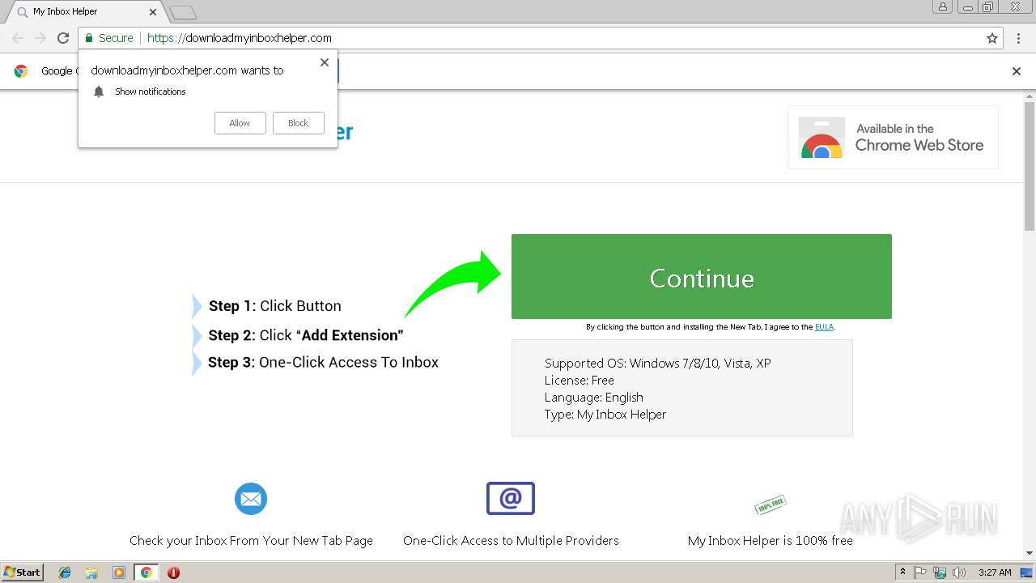Click the Chrome profile user icon
This screenshot has height=583, width=1036.
point(942,6)
